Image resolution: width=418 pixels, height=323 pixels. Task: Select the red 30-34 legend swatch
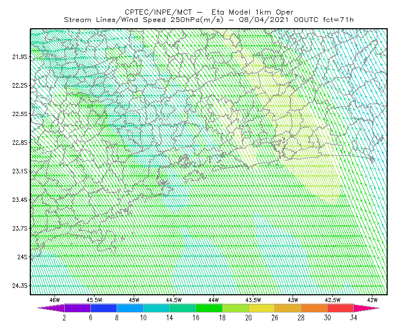pos(341,308)
